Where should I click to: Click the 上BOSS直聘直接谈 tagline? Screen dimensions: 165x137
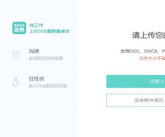click(x=49, y=31)
